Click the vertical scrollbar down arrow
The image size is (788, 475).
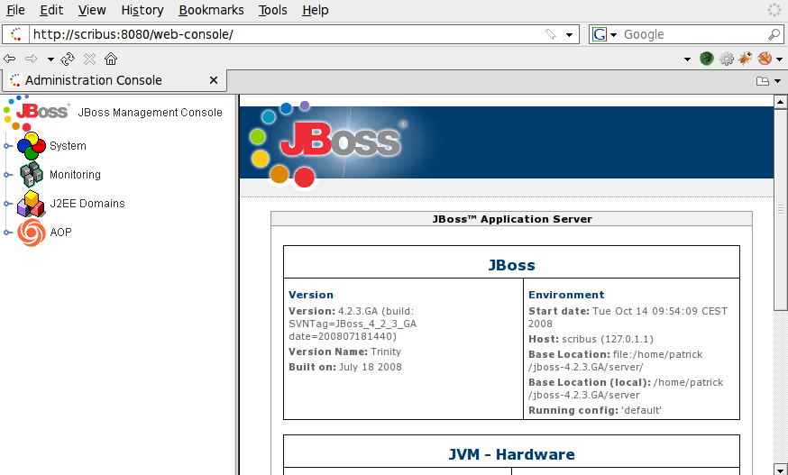(781, 469)
